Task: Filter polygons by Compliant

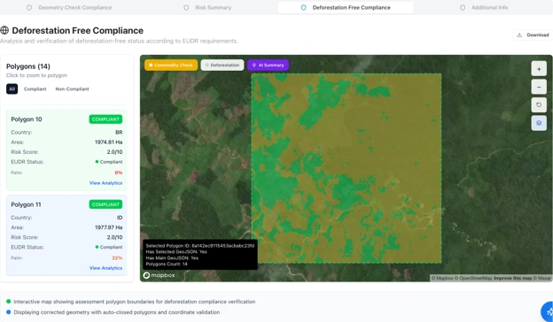Action: (x=35, y=89)
